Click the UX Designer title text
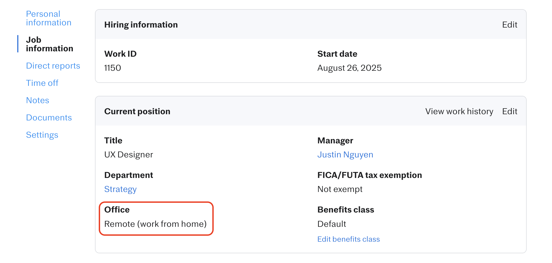Viewport: 552px width, 263px height. click(x=128, y=155)
